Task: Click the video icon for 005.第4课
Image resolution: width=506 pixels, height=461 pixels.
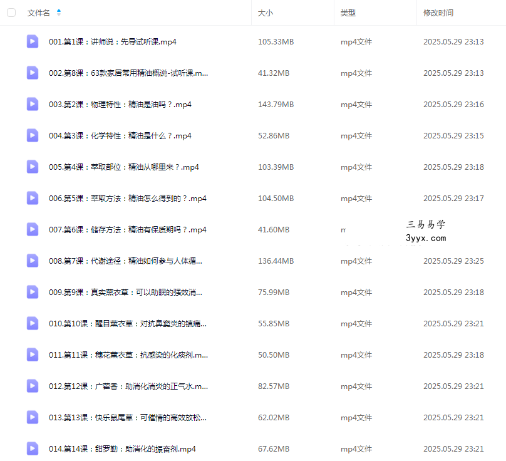Action: click(x=33, y=167)
